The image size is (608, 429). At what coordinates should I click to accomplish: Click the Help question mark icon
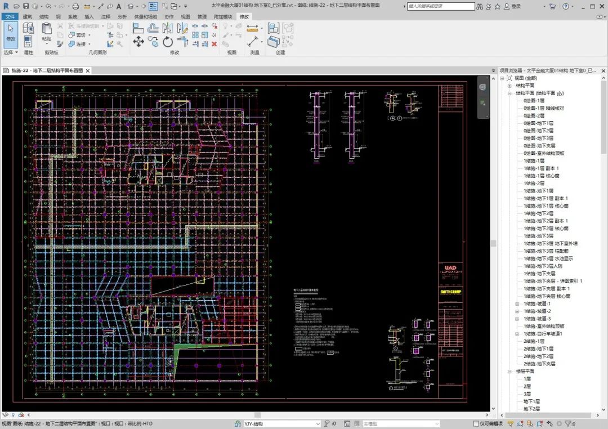(x=565, y=6)
